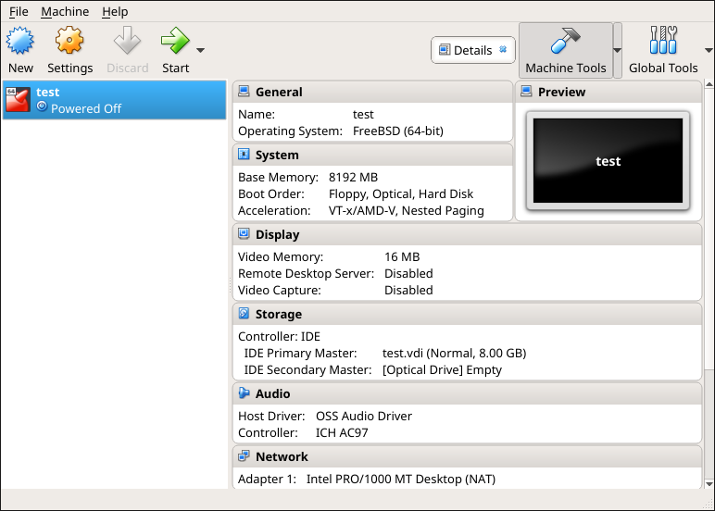
Task: Click the New virtual machine icon
Action: [x=20, y=42]
